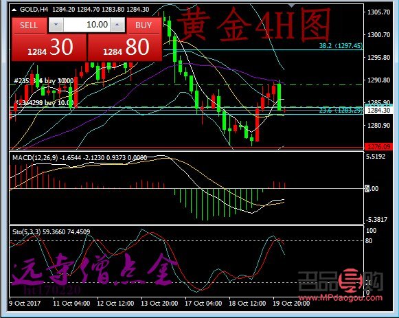This screenshot has width=399, height=318.
Task: Click the 1284.80 buy price tile
Action: pyautogui.click(x=125, y=48)
